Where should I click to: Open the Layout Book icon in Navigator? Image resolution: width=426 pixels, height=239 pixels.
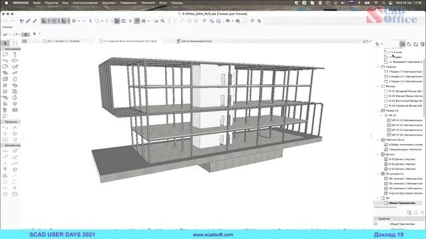(415, 44)
